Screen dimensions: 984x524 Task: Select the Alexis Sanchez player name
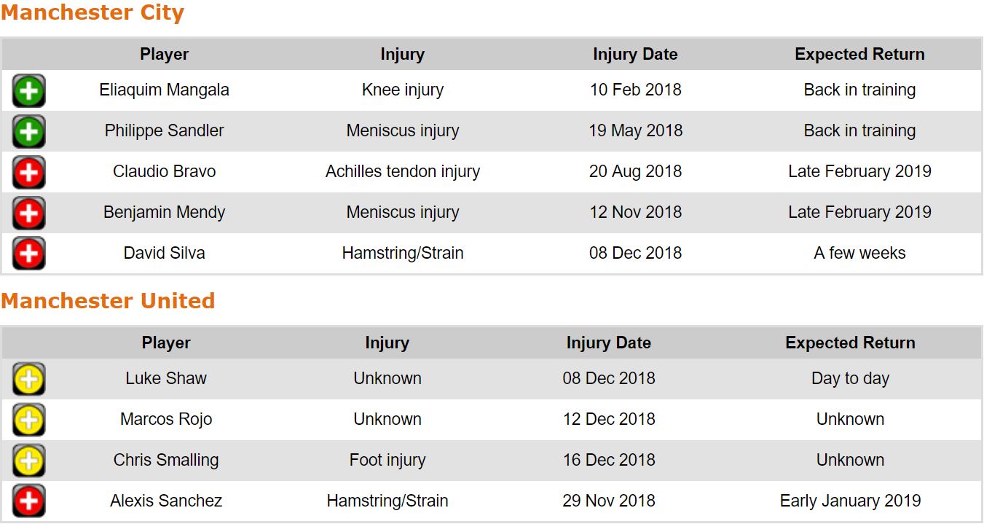[x=166, y=501]
